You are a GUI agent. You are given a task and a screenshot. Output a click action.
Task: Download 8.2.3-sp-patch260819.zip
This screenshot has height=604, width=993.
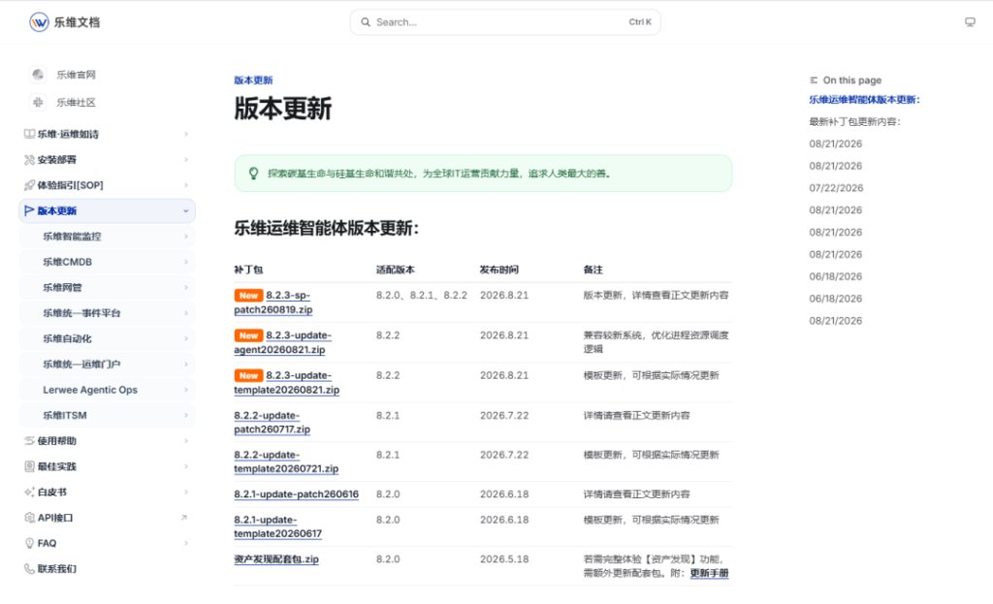[273, 302]
